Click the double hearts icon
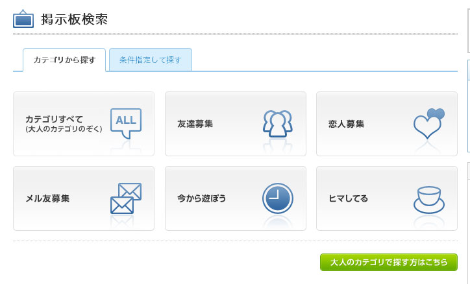The image size is (470, 284). pos(429,123)
